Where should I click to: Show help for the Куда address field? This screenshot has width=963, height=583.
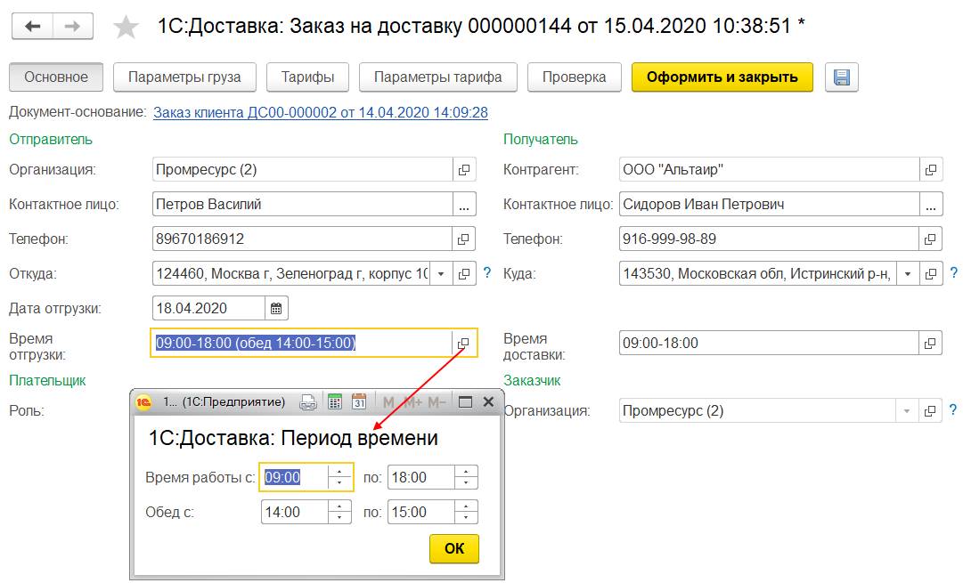coord(954,273)
